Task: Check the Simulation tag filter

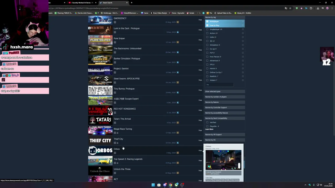Action: pyautogui.click(x=207, y=45)
